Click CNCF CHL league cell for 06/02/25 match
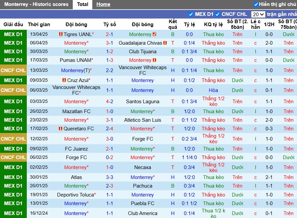Screen dimensions: 297x218 [x=13, y=157]
